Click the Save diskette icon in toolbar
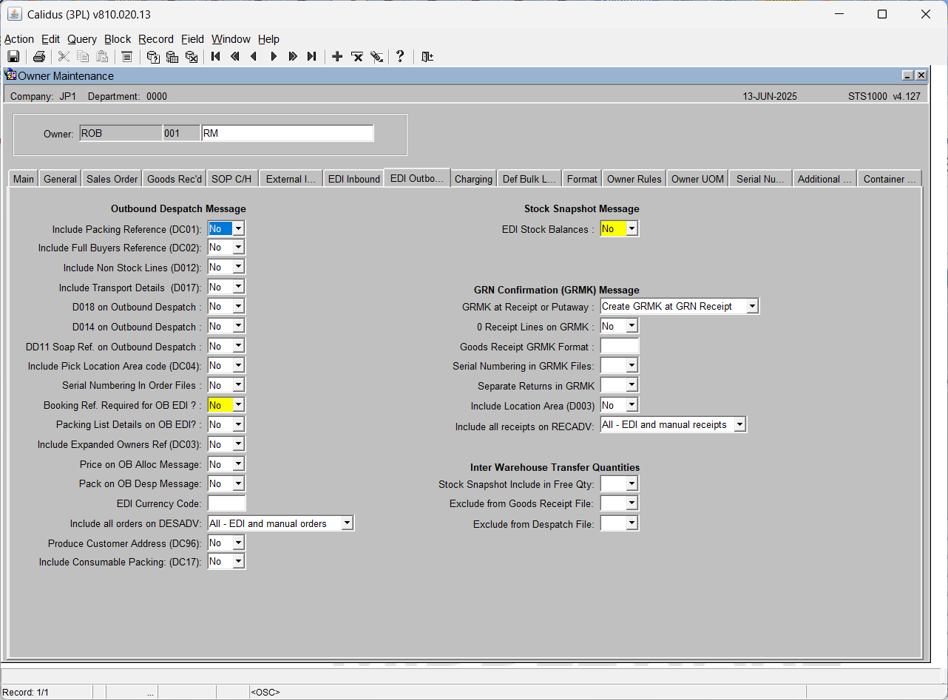948x700 pixels. pos(13,57)
